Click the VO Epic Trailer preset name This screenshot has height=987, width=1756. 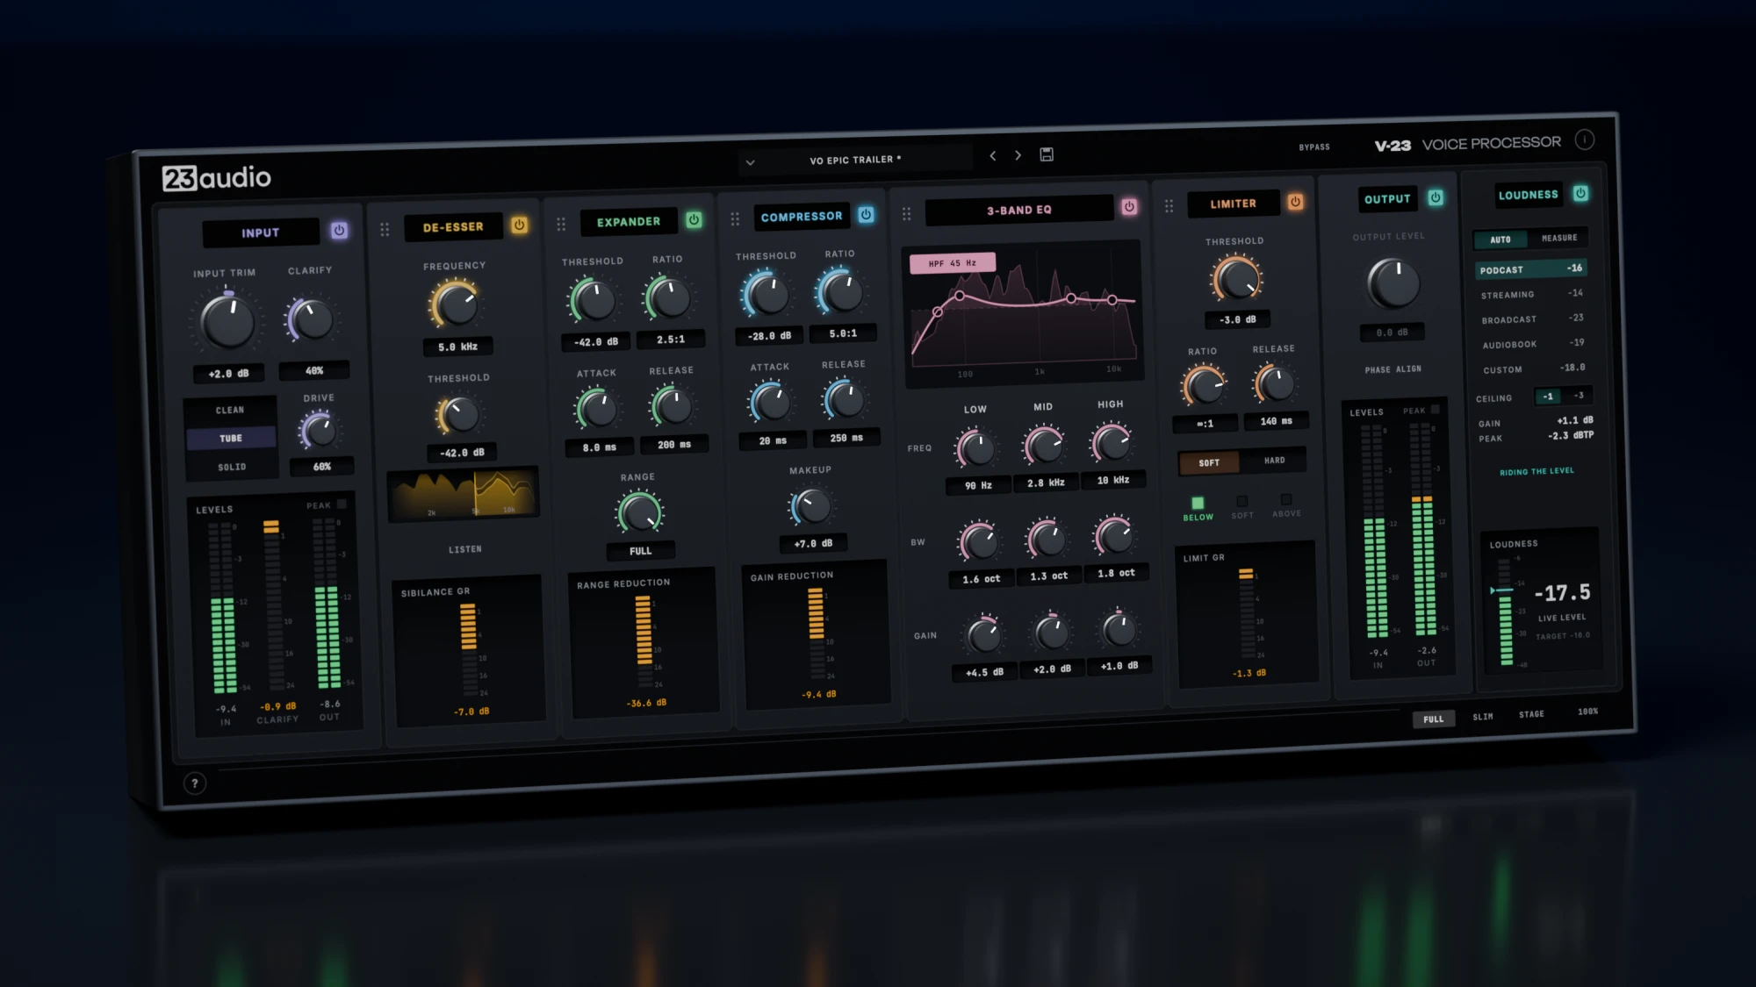tap(855, 160)
